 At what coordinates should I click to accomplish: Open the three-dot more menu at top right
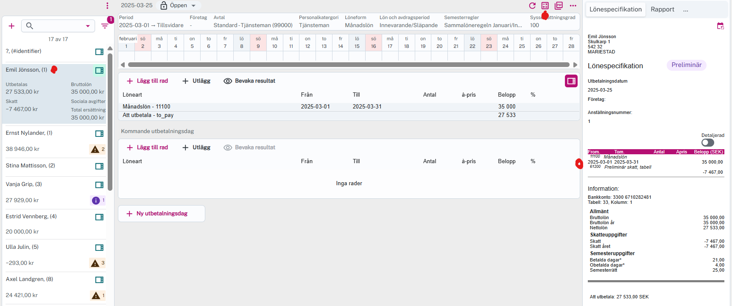coord(573,6)
